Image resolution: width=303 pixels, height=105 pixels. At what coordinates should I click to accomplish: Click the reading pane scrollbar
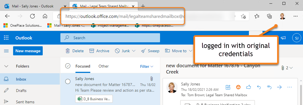[x=301, y=94]
